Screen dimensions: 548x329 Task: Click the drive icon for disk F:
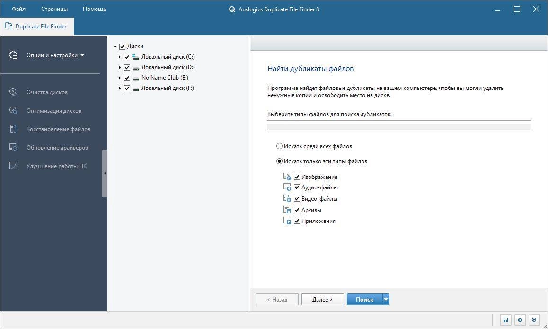(x=136, y=89)
